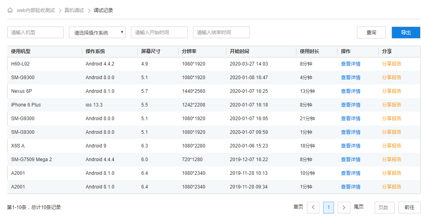
Task: Focus the 请输入结束时间 field
Action: 222,32
